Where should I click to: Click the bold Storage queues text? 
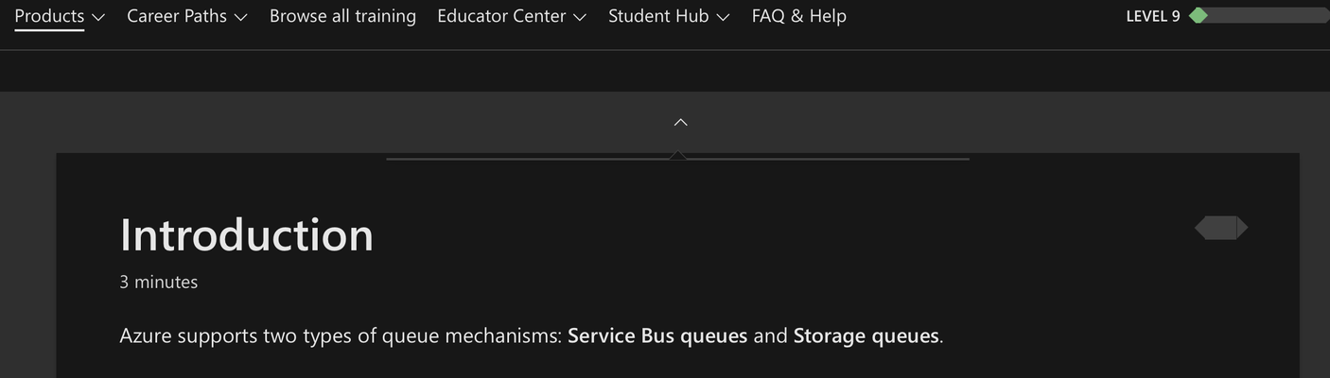point(866,335)
